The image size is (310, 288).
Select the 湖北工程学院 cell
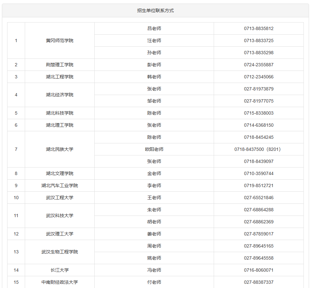[x=59, y=77]
